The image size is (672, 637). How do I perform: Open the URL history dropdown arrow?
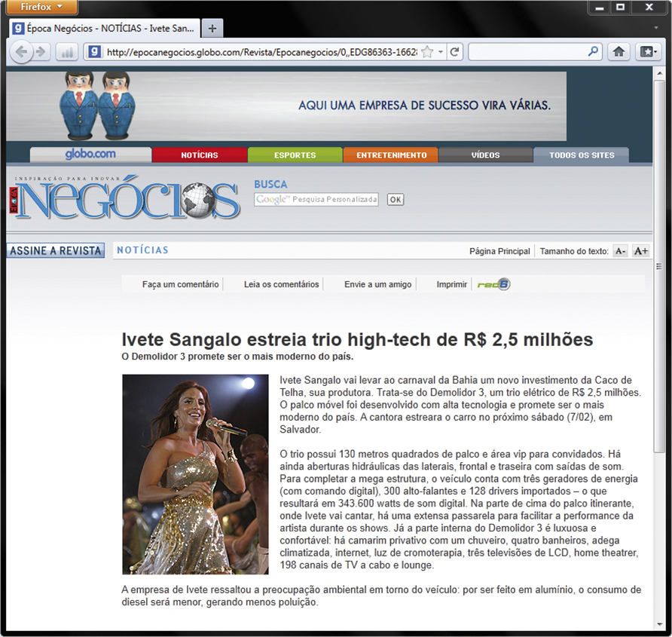(441, 52)
